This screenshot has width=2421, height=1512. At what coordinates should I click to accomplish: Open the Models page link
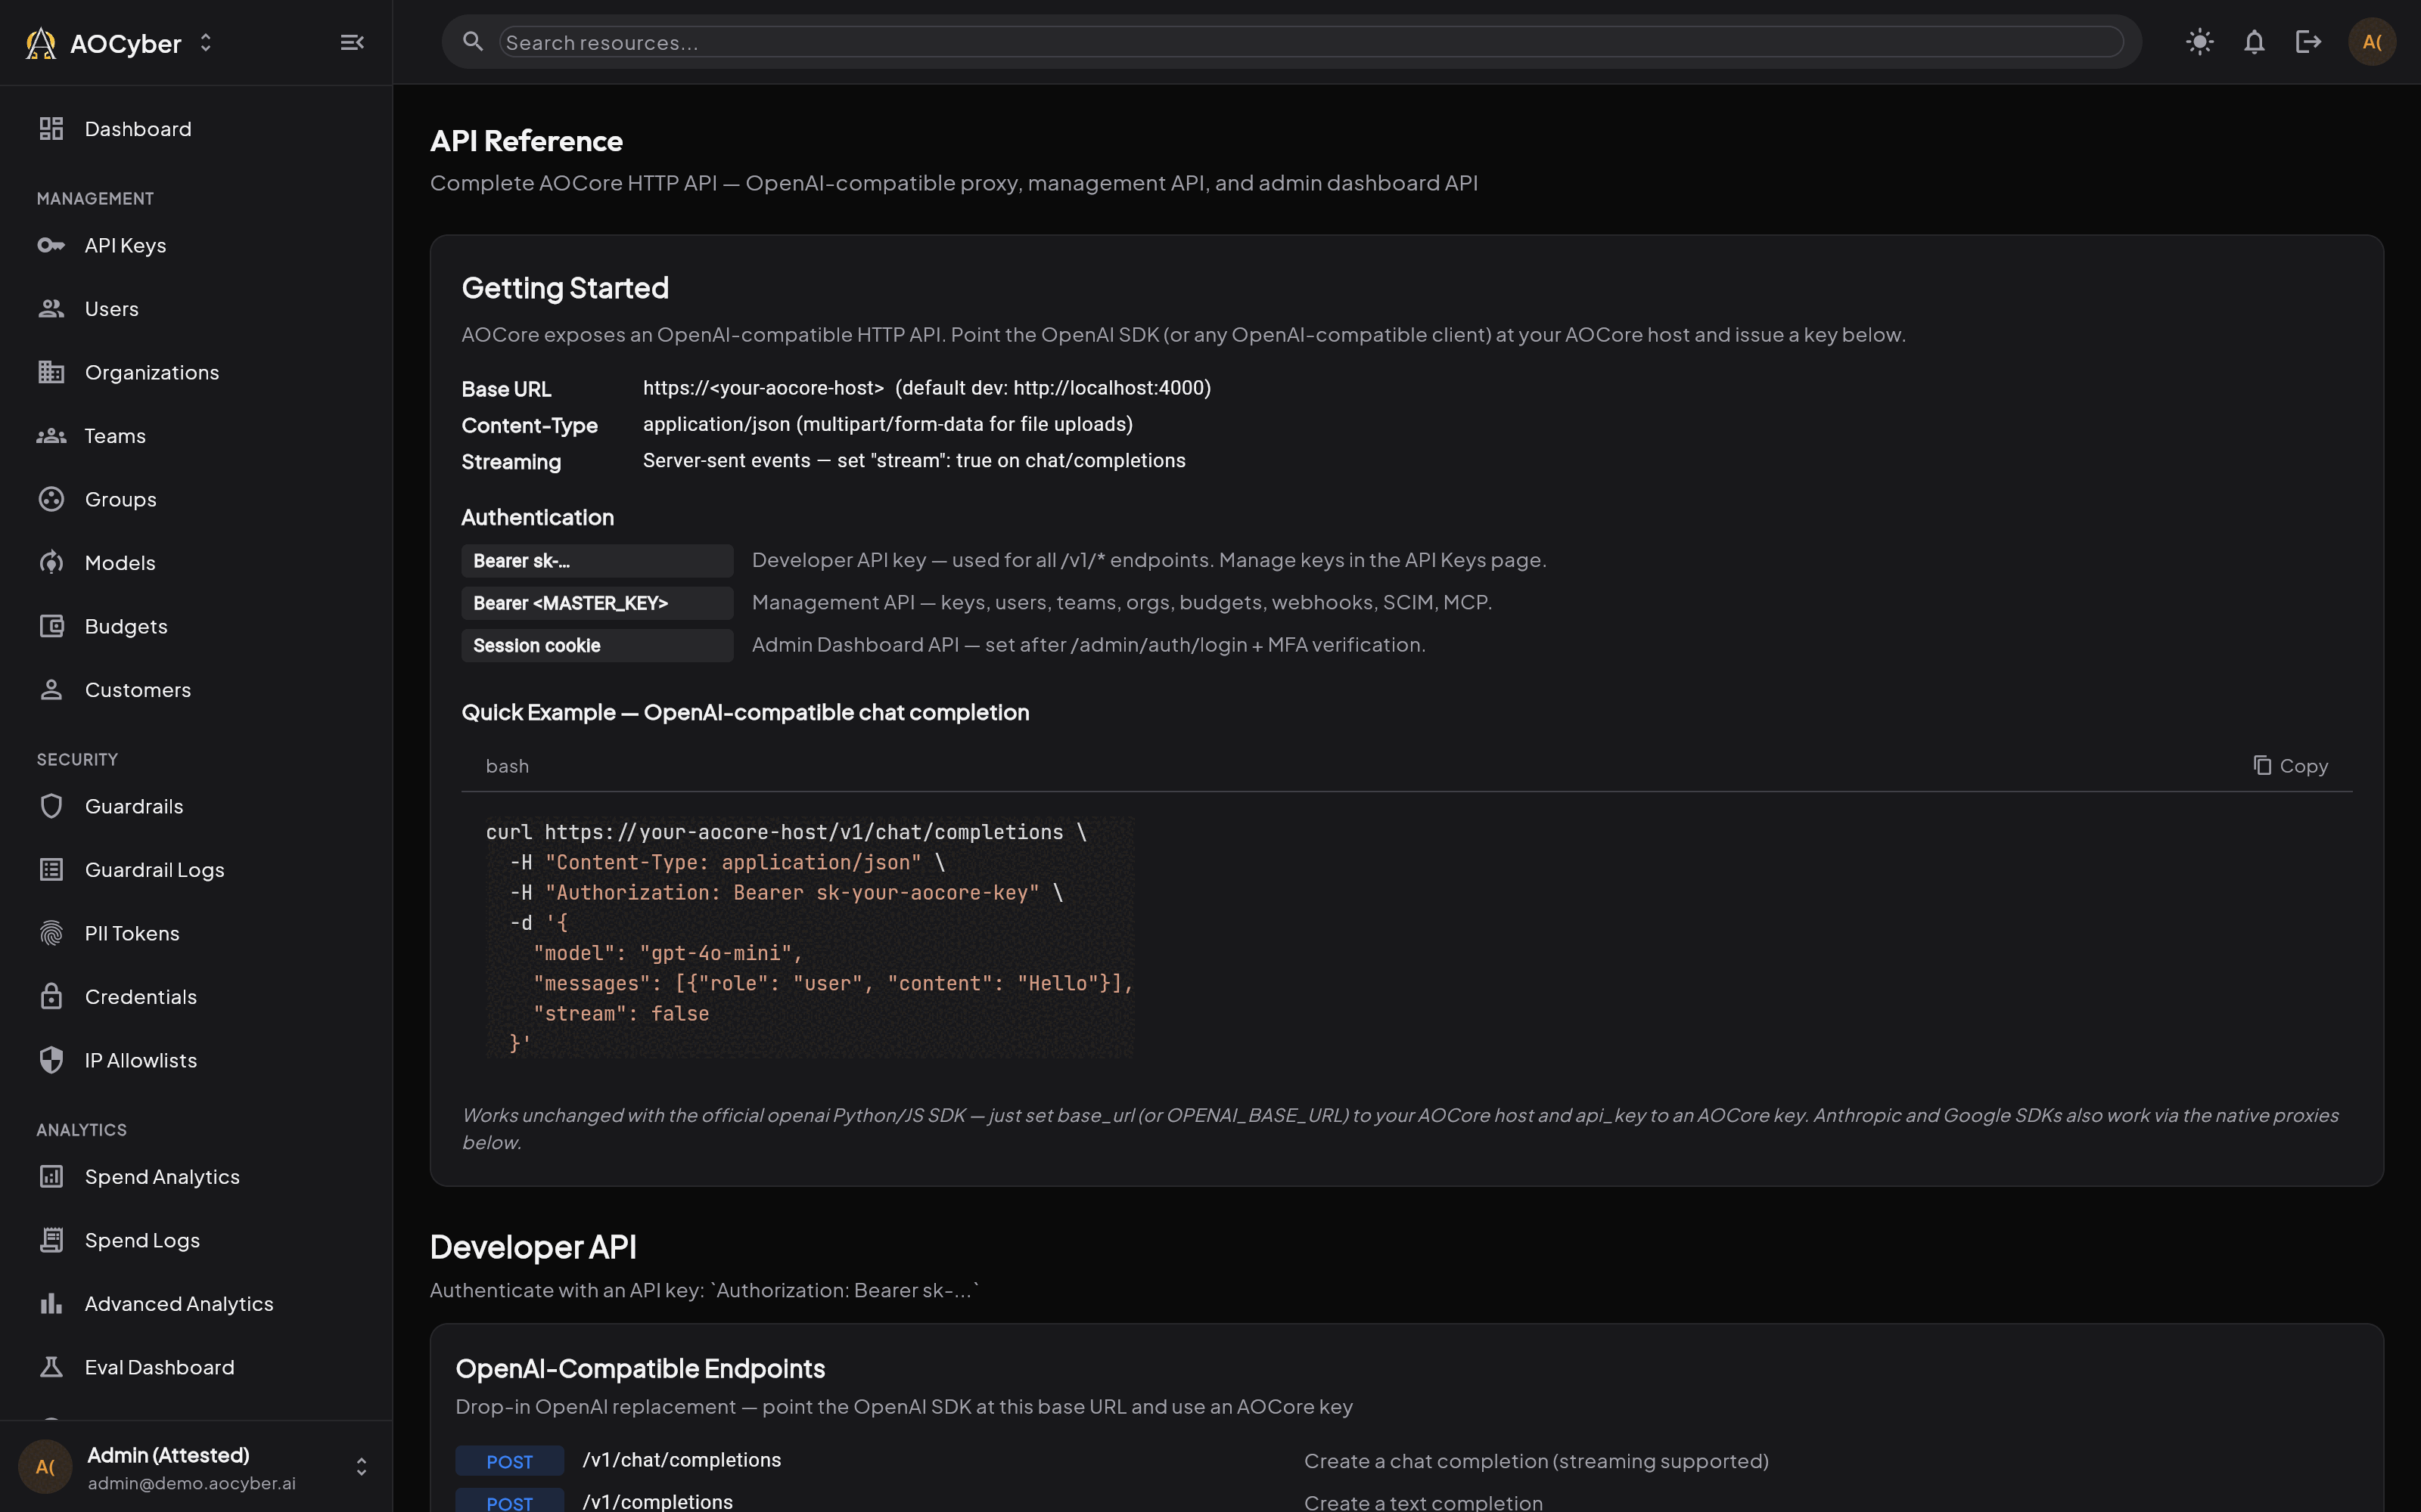click(x=120, y=563)
